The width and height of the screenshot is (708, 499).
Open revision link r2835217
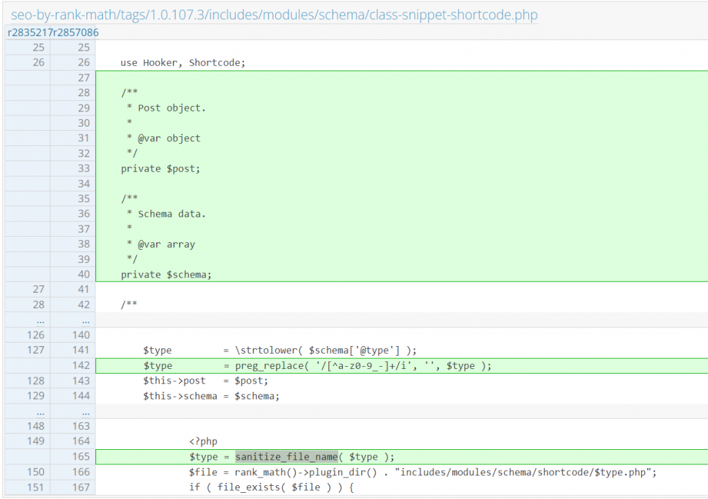pos(28,33)
